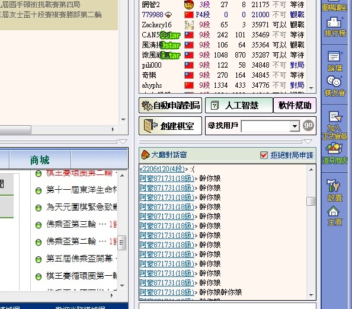The image size is (352, 309).
Task: Open the 道具商店 item shop icon
Action: pos(334,154)
